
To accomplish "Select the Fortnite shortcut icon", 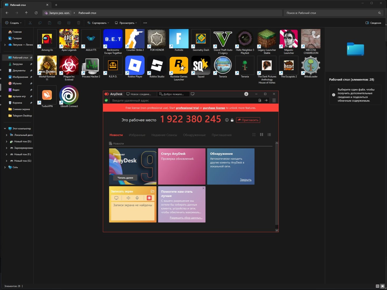I will pyautogui.click(x=179, y=39).
